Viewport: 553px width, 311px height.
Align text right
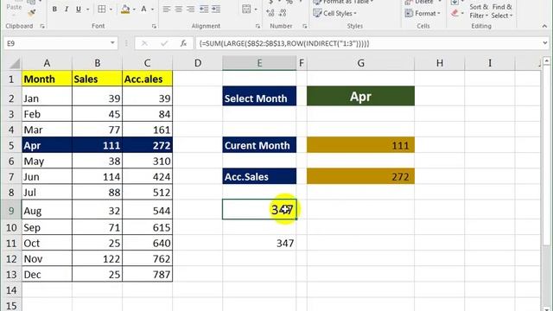click(190, 10)
